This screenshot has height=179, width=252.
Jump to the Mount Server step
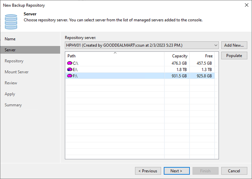(16, 72)
